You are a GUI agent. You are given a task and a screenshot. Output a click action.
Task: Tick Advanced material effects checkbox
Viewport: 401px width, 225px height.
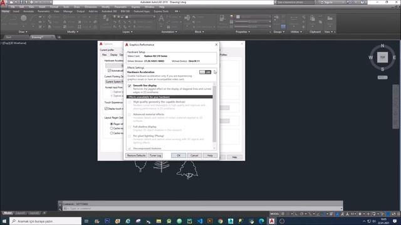(x=130, y=114)
